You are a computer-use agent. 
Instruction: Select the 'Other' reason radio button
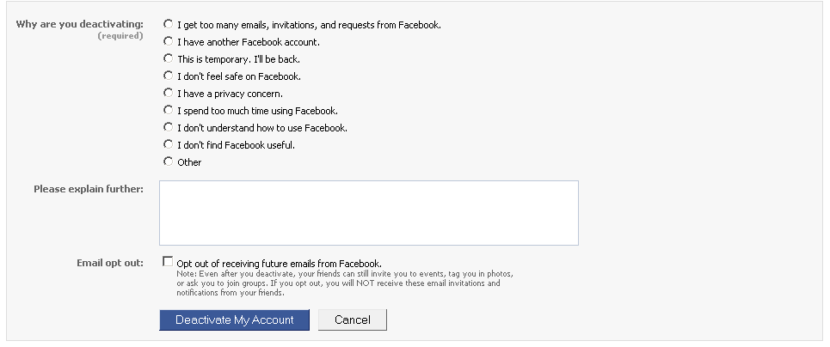pos(169,161)
